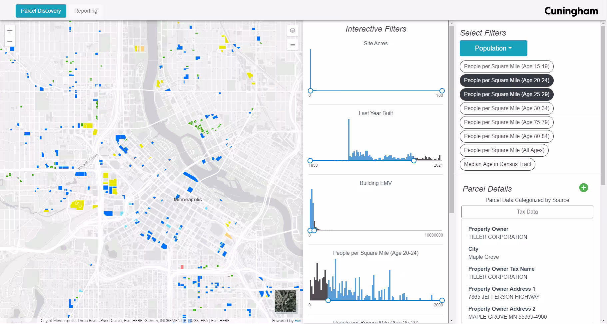Click Site Acres maximum slider handle
607x324 pixels.
pyautogui.click(x=442, y=91)
